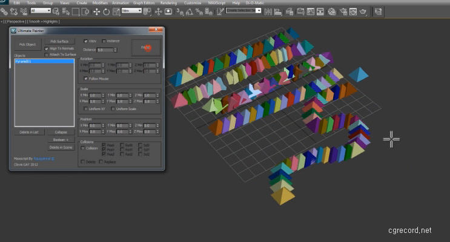Select Pyramid01 in the Objects list
450x242 pixels.
point(44,61)
